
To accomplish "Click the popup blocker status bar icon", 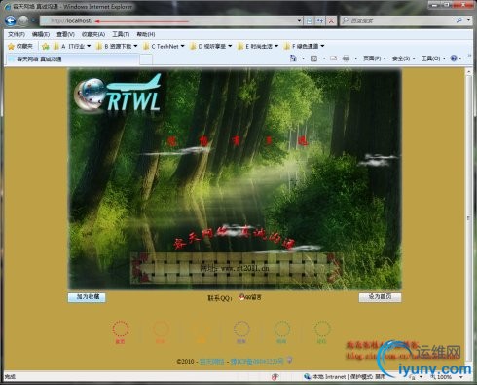I will tap(275, 376).
